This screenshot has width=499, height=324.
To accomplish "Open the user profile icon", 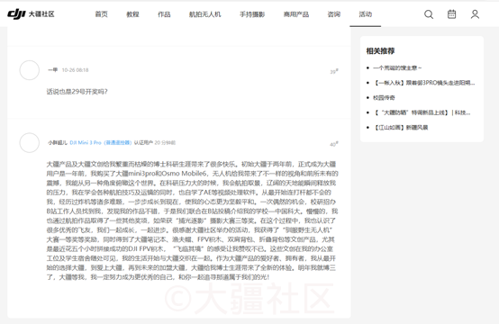I will point(475,14).
